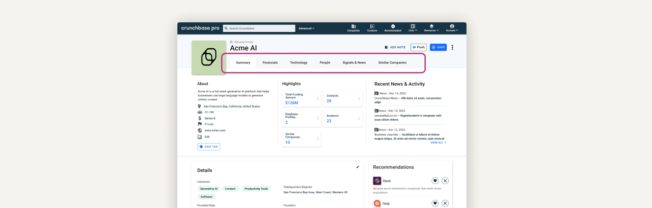Click the Search Crunchbase input field
The image size is (652, 208).
tap(259, 28)
